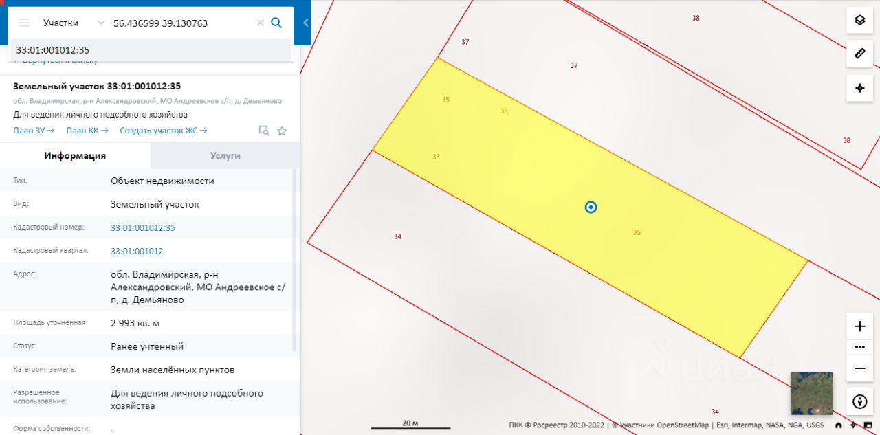Collapse the side panel with the left chevron
Screen dimensions: 880x435
click(306, 23)
